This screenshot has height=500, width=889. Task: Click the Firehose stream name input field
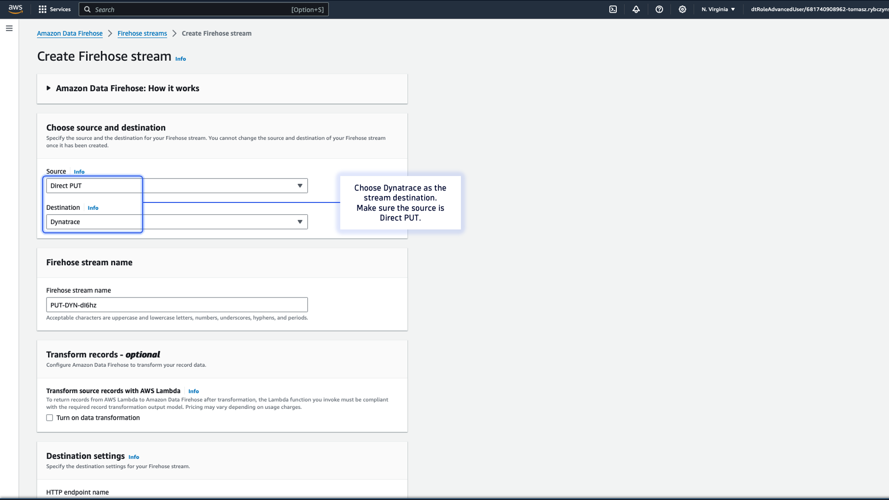coord(177,304)
